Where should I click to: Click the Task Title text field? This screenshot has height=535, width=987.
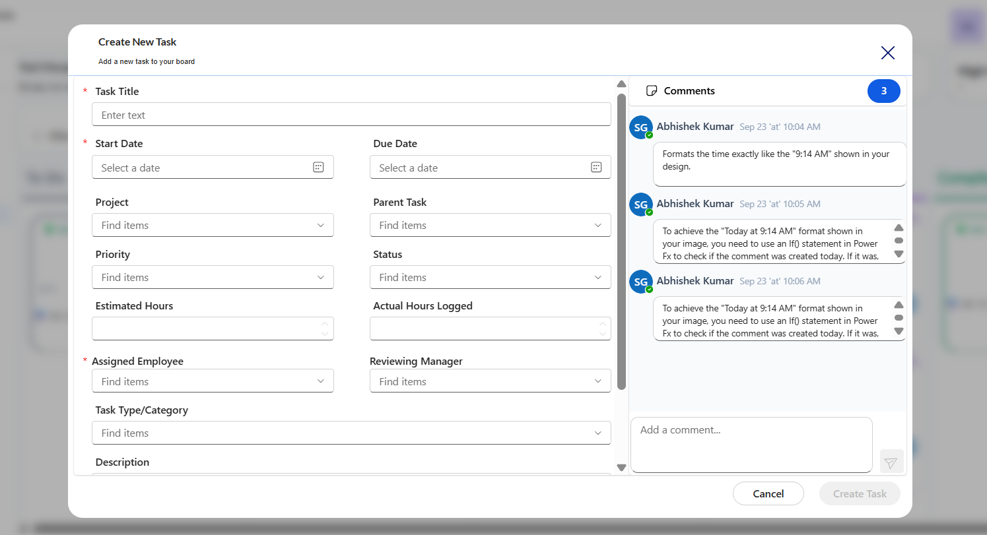pyautogui.click(x=351, y=114)
